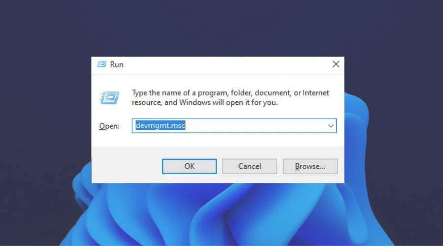Click the word Internet in description
This screenshot has width=443, height=246.
[x=316, y=93]
